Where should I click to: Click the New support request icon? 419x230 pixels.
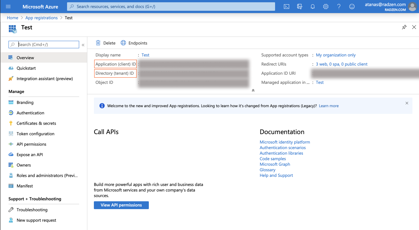pos(11,220)
